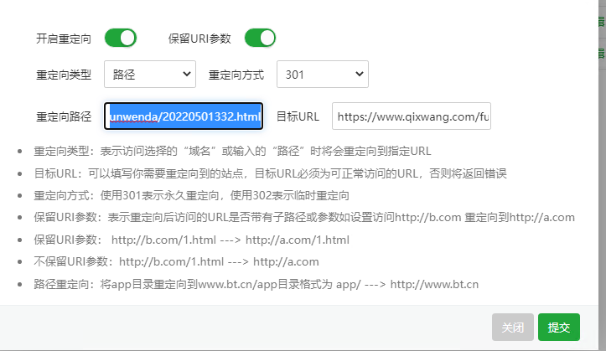Click the 目标URL field label
Image resolution: width=606 pixels, height=351 pixels.
point(298,117)
